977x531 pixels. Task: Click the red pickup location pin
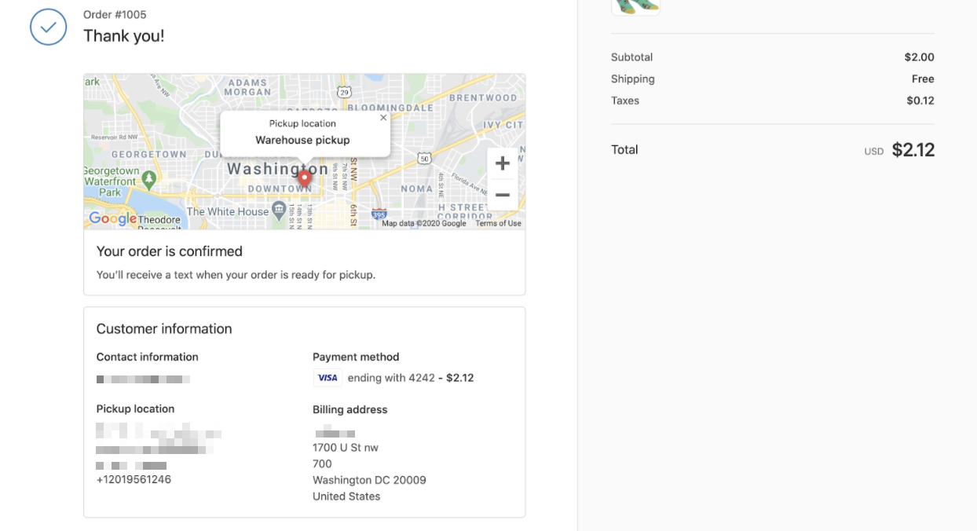pyautogui.click(x=305, y=178)
